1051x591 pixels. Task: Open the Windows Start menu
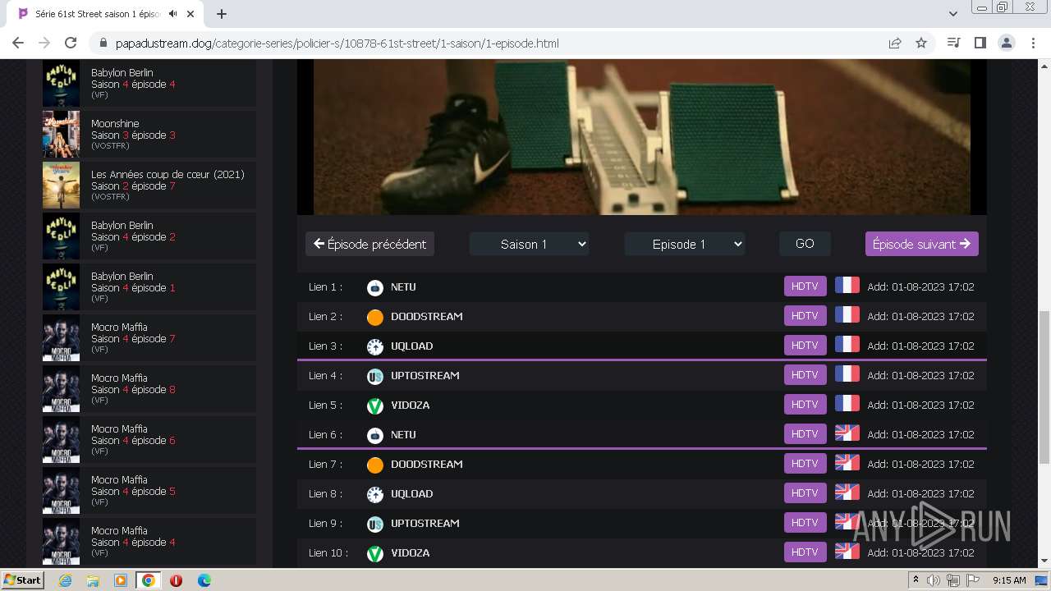(23, 580)
